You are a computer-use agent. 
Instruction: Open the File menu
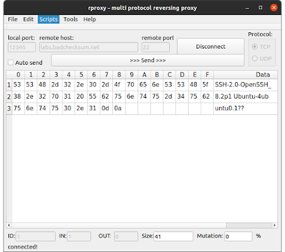pos(13,19)
